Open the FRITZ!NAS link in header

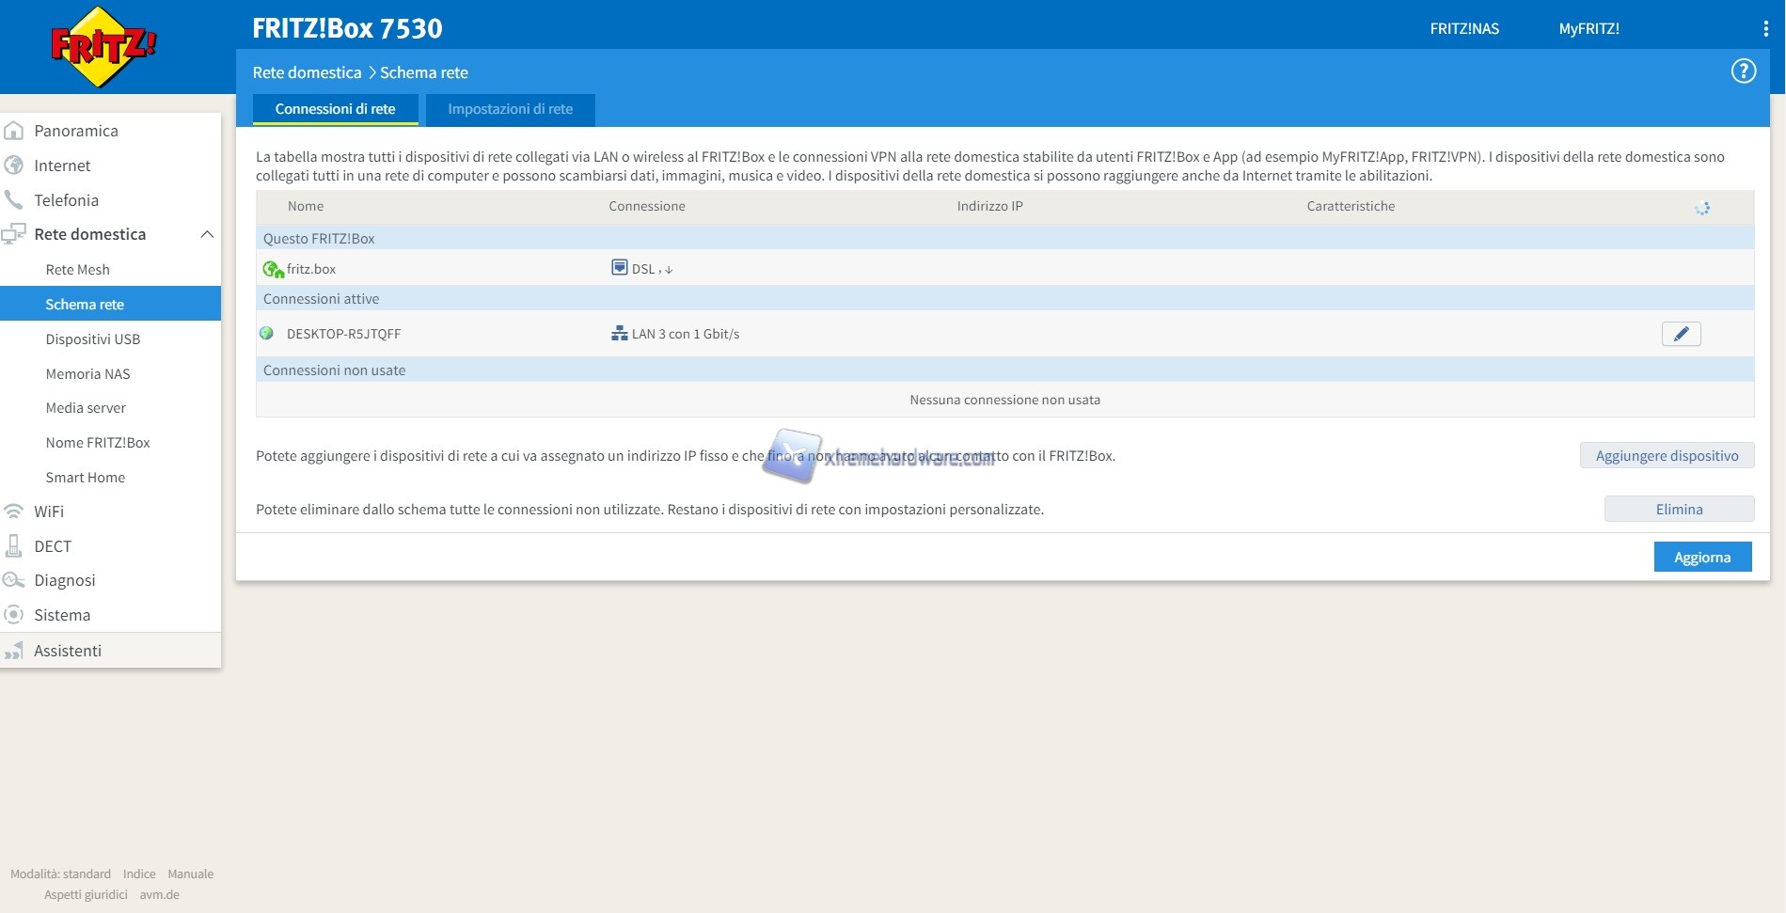click(1463, 29)
